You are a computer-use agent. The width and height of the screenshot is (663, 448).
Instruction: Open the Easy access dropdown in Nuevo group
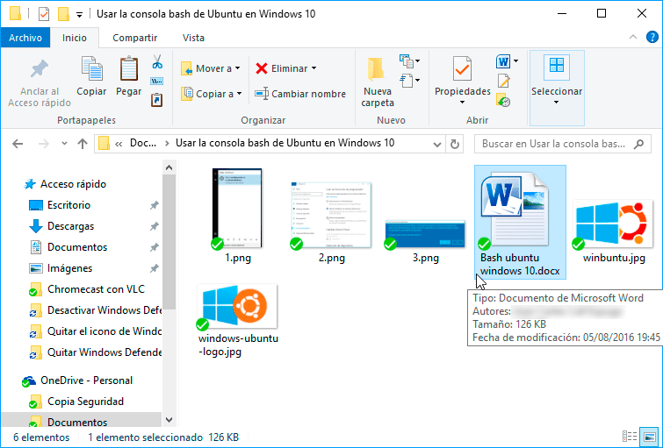(x=410, y=81)
